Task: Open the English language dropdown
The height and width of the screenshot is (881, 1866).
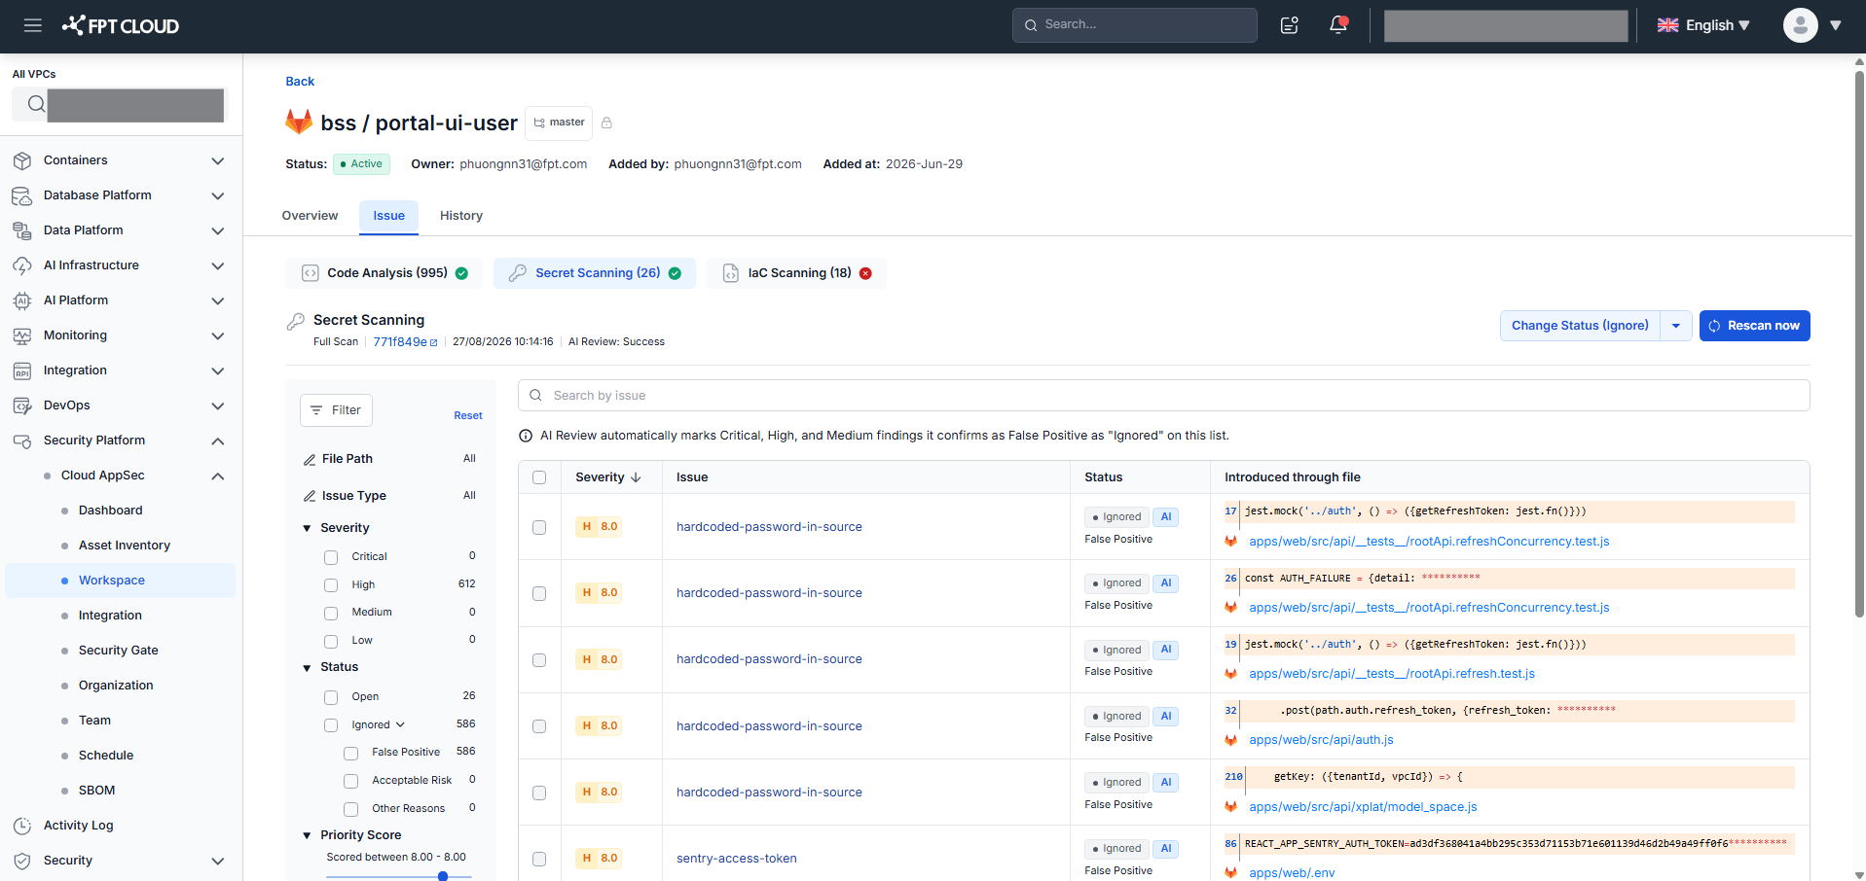Action: [x=1703, y=25]
